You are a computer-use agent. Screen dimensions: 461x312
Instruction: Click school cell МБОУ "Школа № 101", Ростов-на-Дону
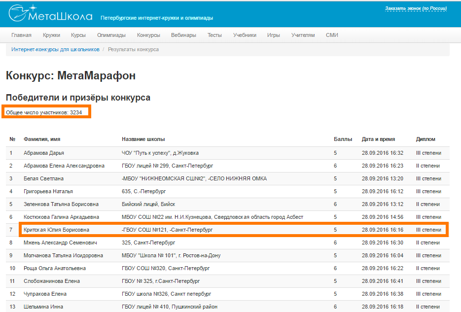pyautogui.click(x=171, y=255)
